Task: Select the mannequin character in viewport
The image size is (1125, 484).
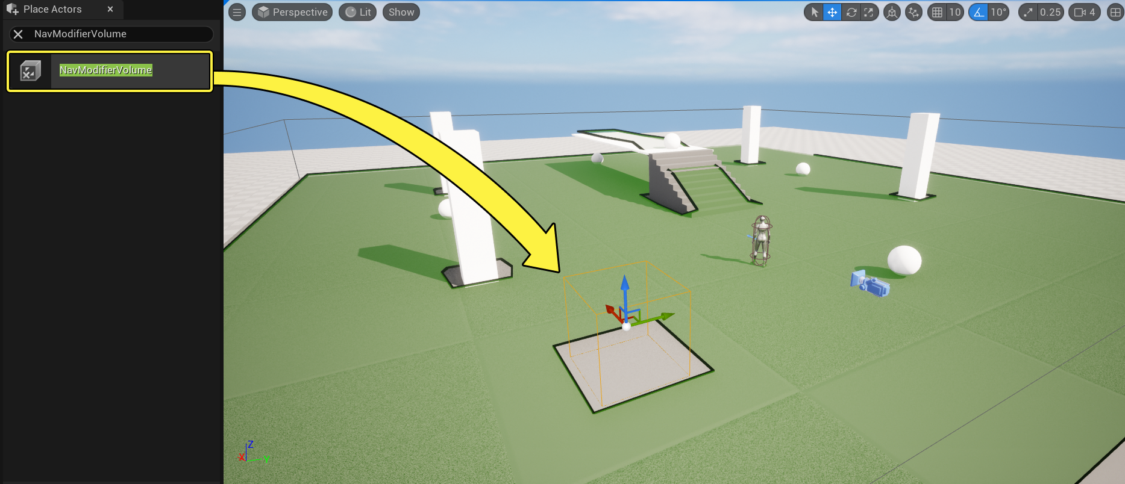Action: point(761,241)
